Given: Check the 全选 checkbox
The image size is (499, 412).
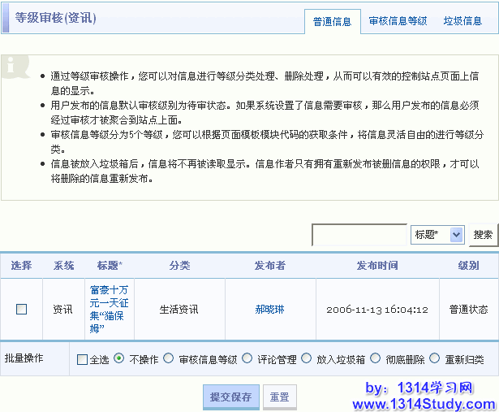Looking at the screenshot, I should (83, 359).
